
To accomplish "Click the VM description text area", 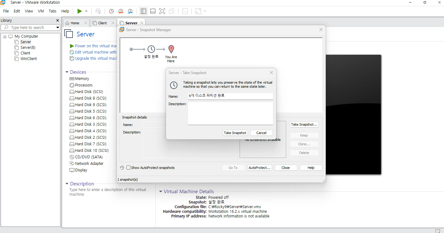I will point(108,192).
